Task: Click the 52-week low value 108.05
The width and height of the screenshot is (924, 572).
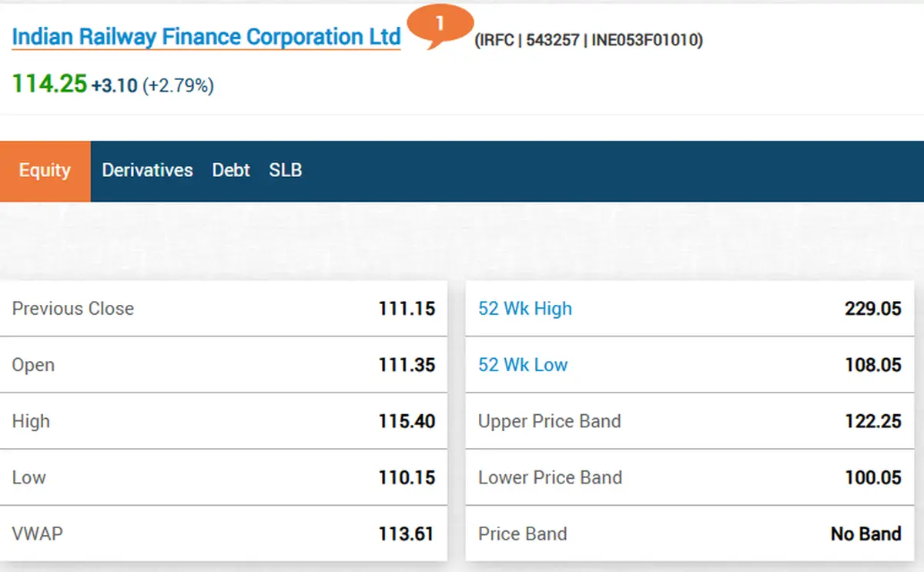Action: pyautogui.click(x=872, y=365)
